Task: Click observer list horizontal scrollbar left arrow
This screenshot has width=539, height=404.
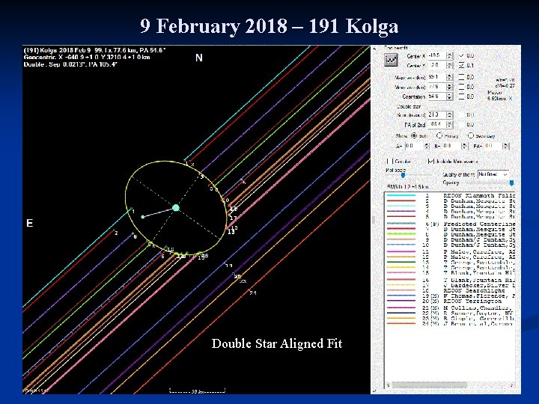Action: click(389, 385)
